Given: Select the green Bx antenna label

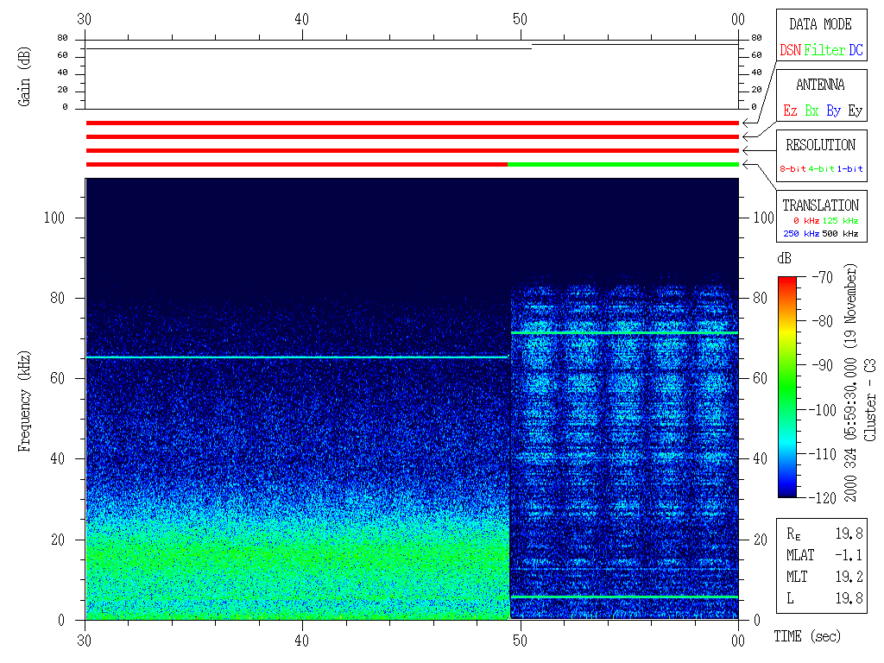Looking at the screenshot, I should tap(811, 111).
